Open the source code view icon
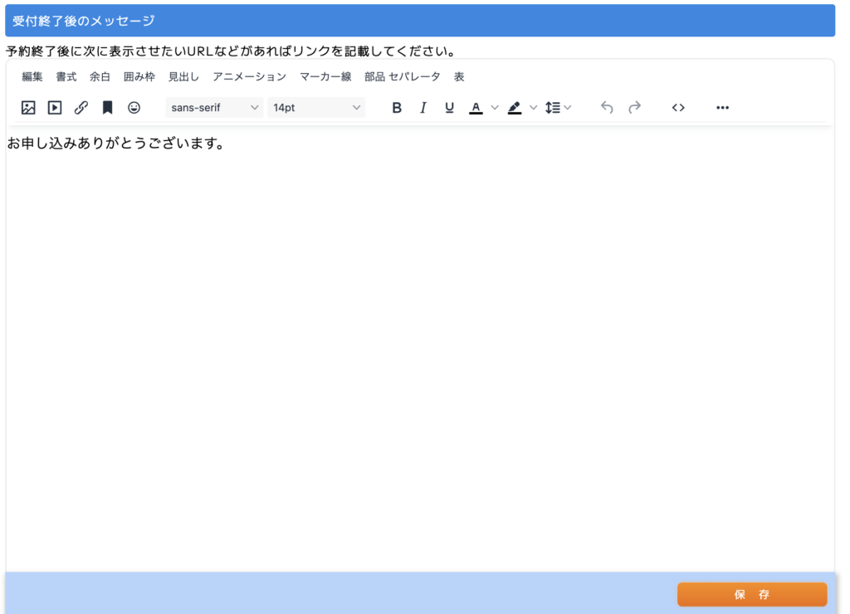The width and height of the screenshot is (850, 614). (678, 108)
